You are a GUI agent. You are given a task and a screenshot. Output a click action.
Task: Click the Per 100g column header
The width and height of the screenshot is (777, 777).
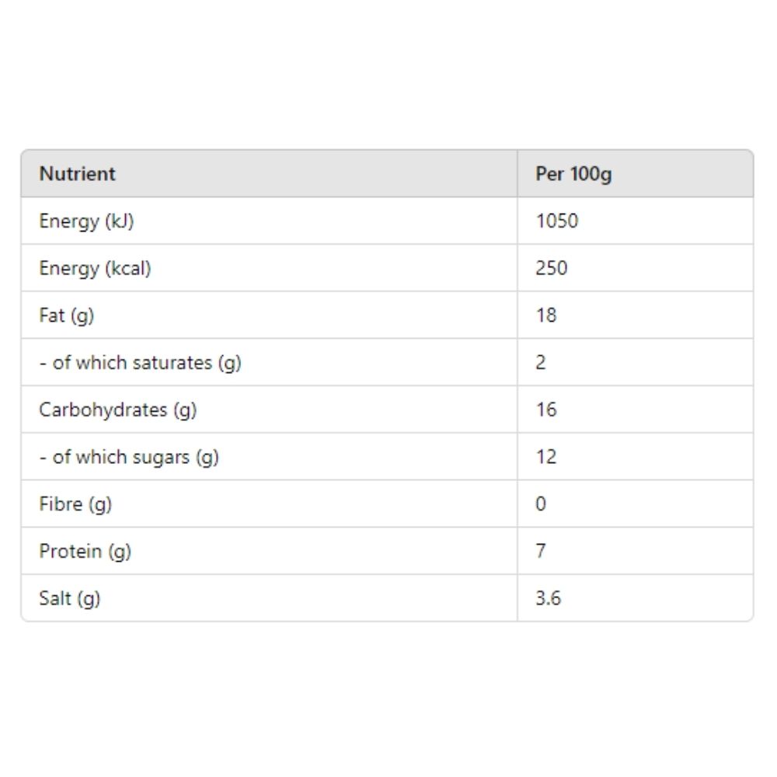click(x=573, y=174)
